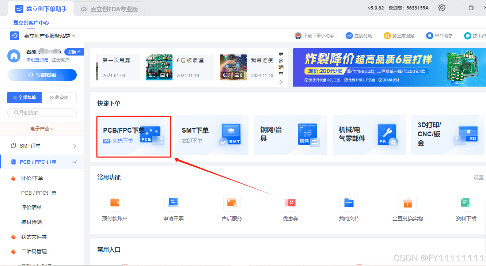Click the SMT monitor icon
Screen dimensions: 486x266
230,135
